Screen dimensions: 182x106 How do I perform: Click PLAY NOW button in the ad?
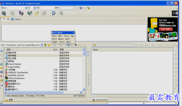coord(166,29)
